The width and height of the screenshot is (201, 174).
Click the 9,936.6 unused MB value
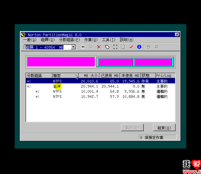point(132,91)
